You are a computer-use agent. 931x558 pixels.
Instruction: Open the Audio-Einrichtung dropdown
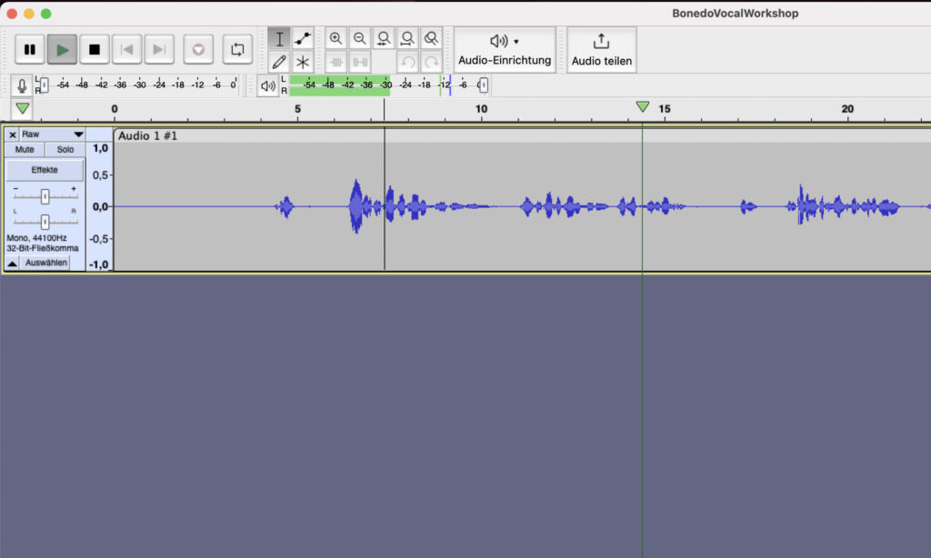(x=505, y=50)
